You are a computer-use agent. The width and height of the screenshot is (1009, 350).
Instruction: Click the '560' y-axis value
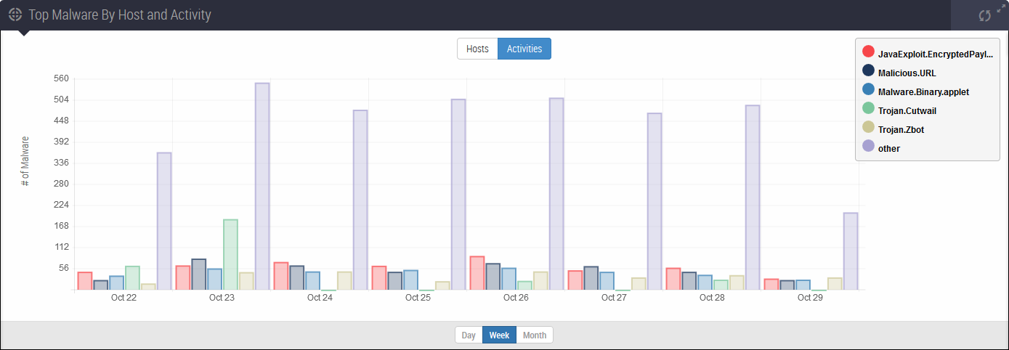[x=61, y=78]
